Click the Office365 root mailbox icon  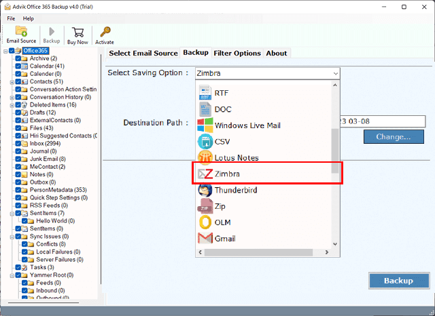[x=18, y=50]
